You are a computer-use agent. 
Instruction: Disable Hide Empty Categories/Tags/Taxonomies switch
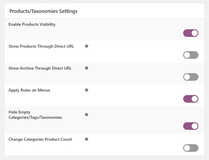(x=191, y=126)
